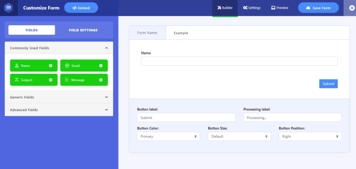
Task: Click the hexagon logo menu icon
Action: 9,8
